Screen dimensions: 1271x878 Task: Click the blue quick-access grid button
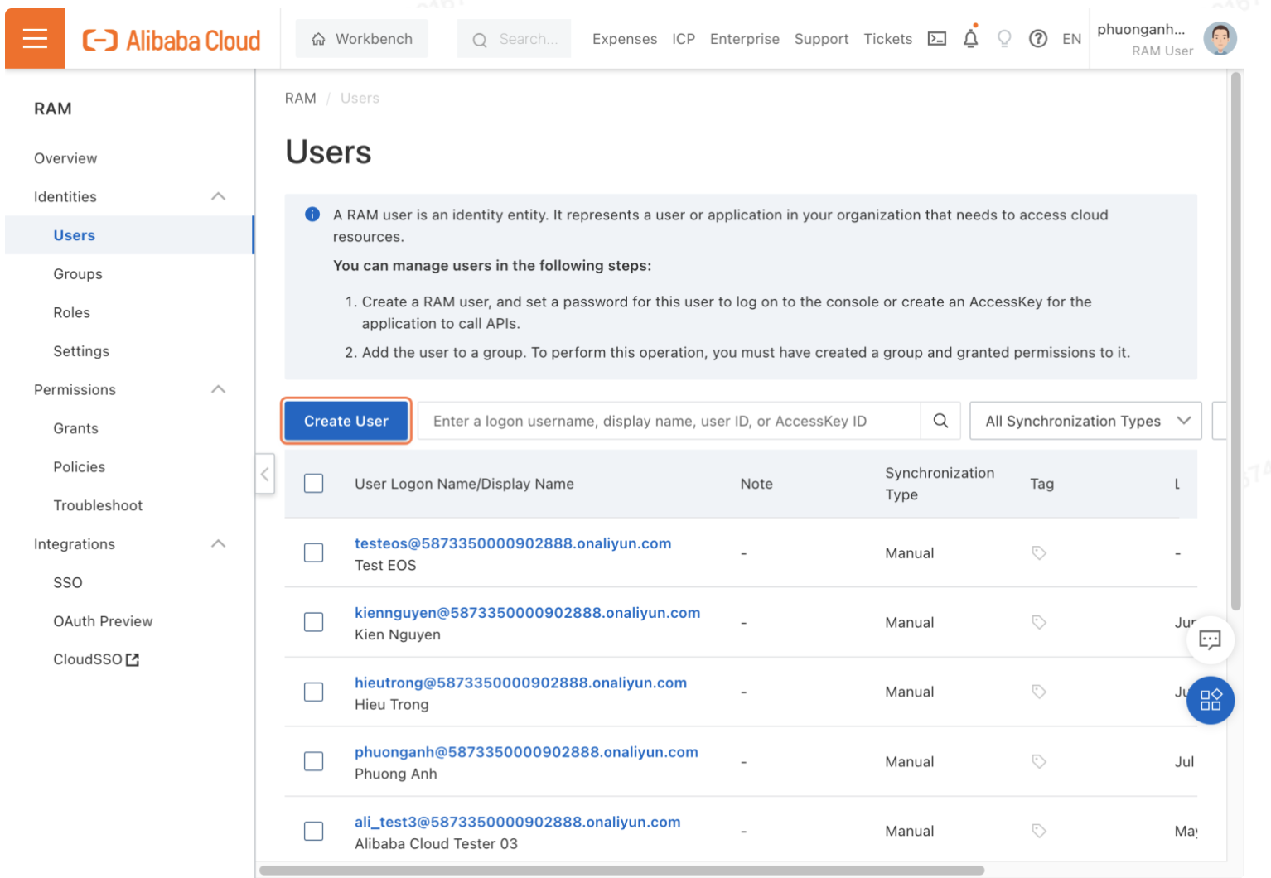point(1210,701)
